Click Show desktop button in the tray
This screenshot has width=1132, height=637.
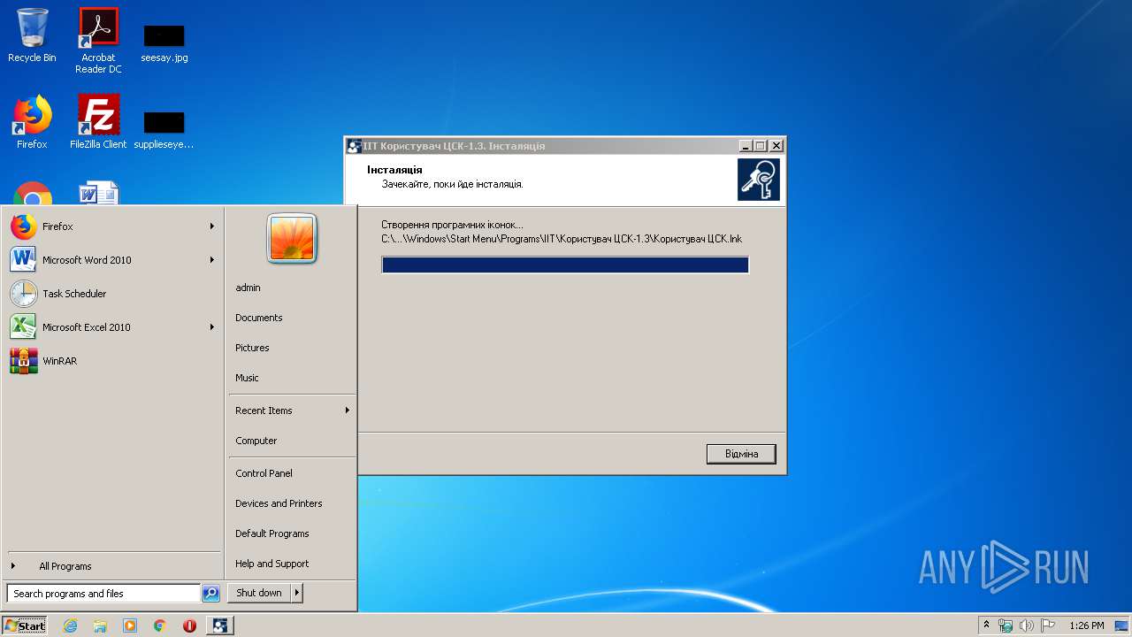point(1121,625)
